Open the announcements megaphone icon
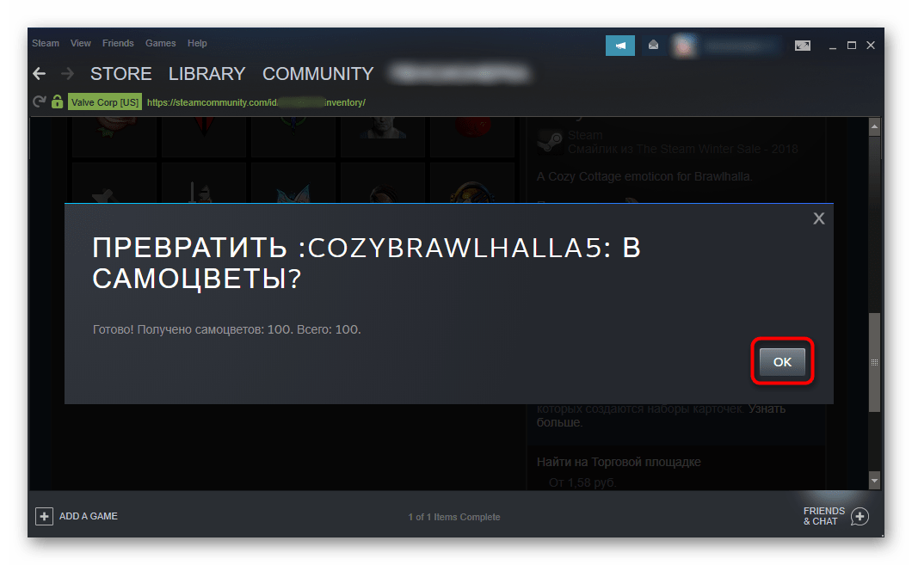 (620, 46)
